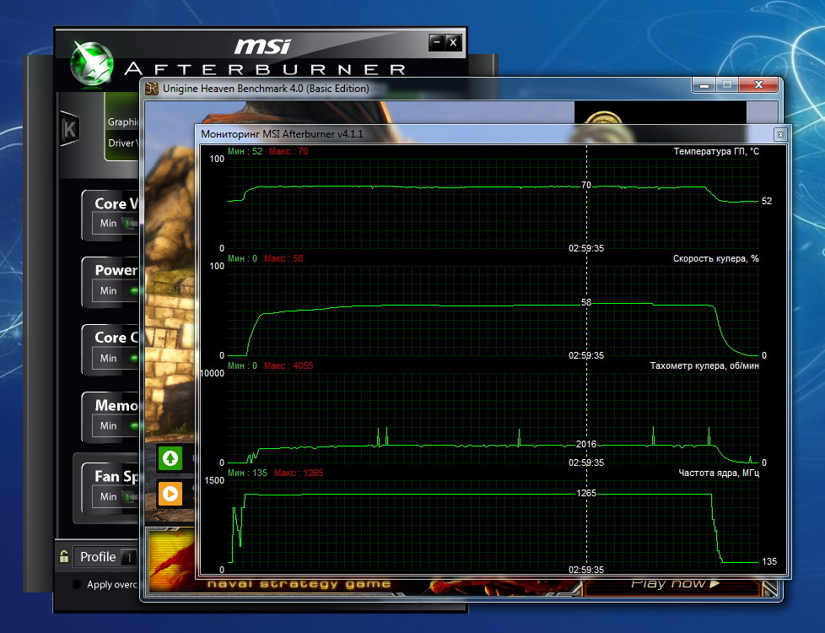Click the Driver Version label in Afterburner
825x633 pixels.
click(123, 143)
